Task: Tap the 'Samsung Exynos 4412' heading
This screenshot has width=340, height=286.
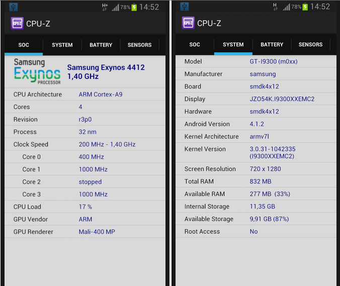Action: click(106, 67)
